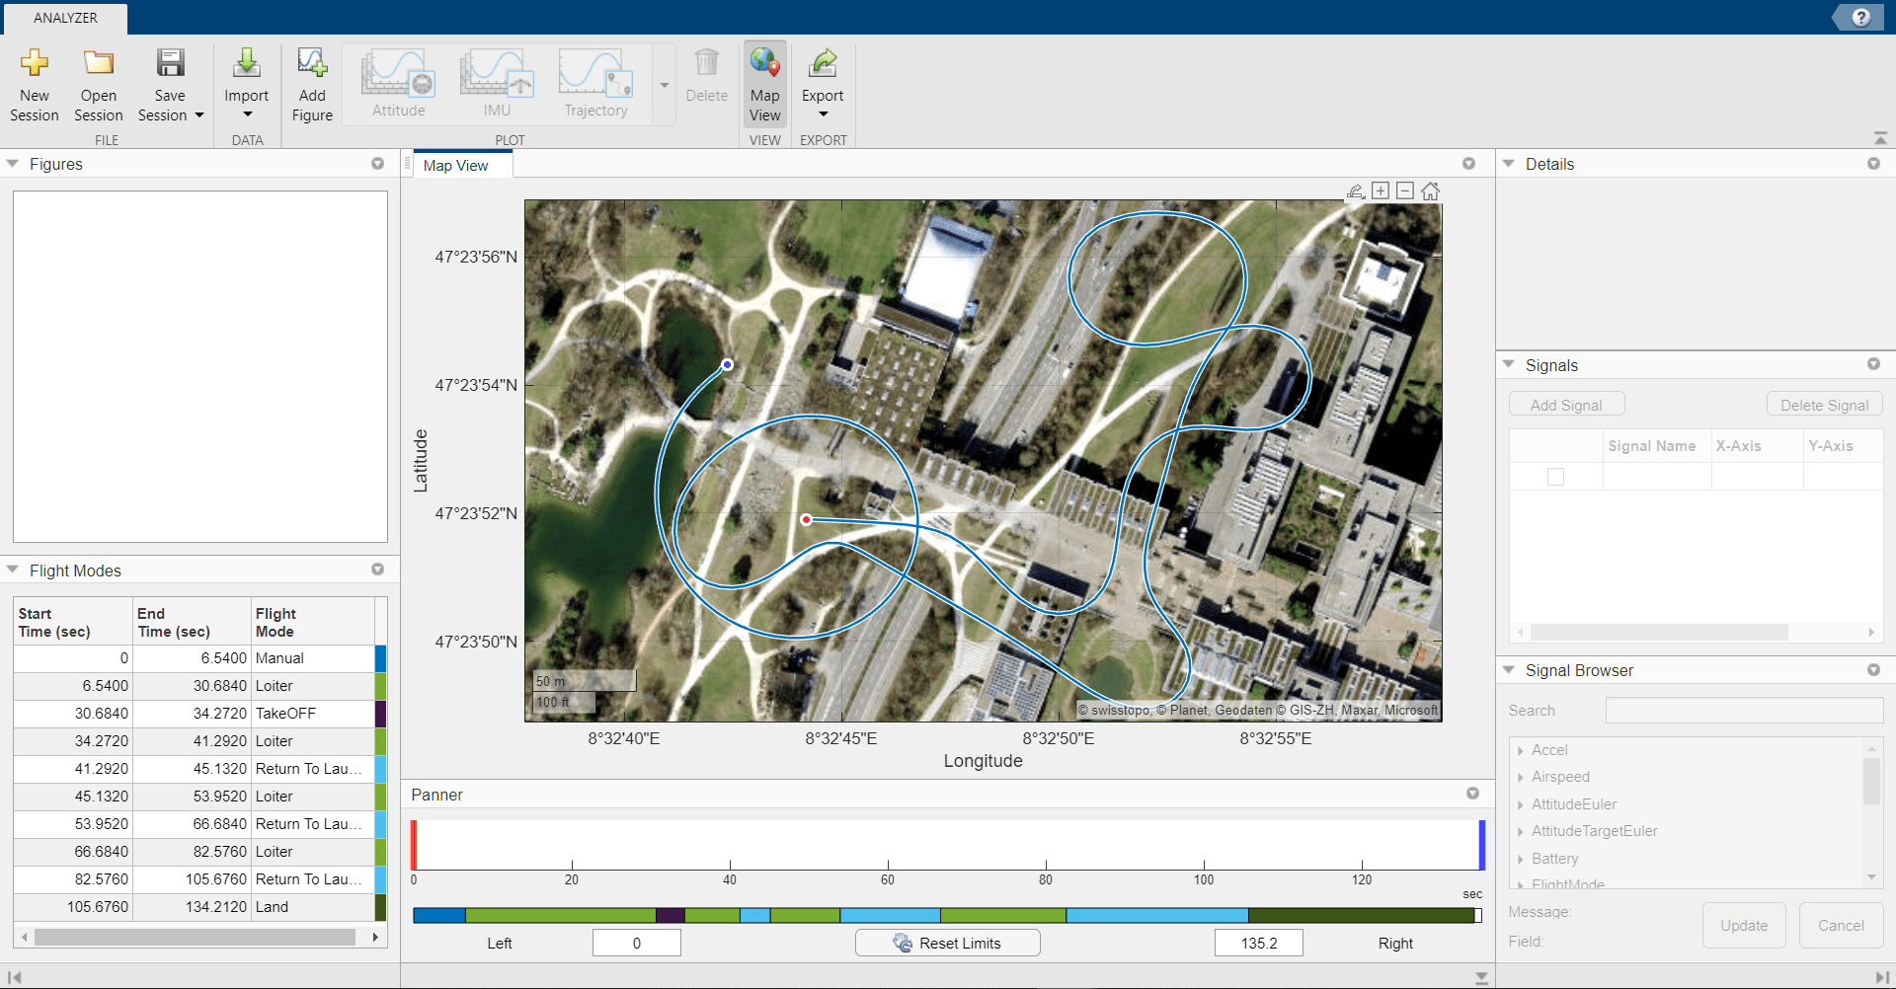Expand the Airspeed signal node

(x=1520, y=778)
